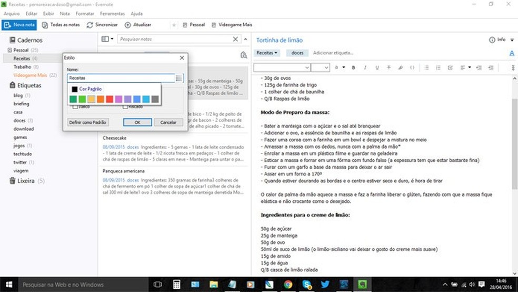The image size is (518, 292).
Task: Click the increase indent icon
Action: (491, 67)
